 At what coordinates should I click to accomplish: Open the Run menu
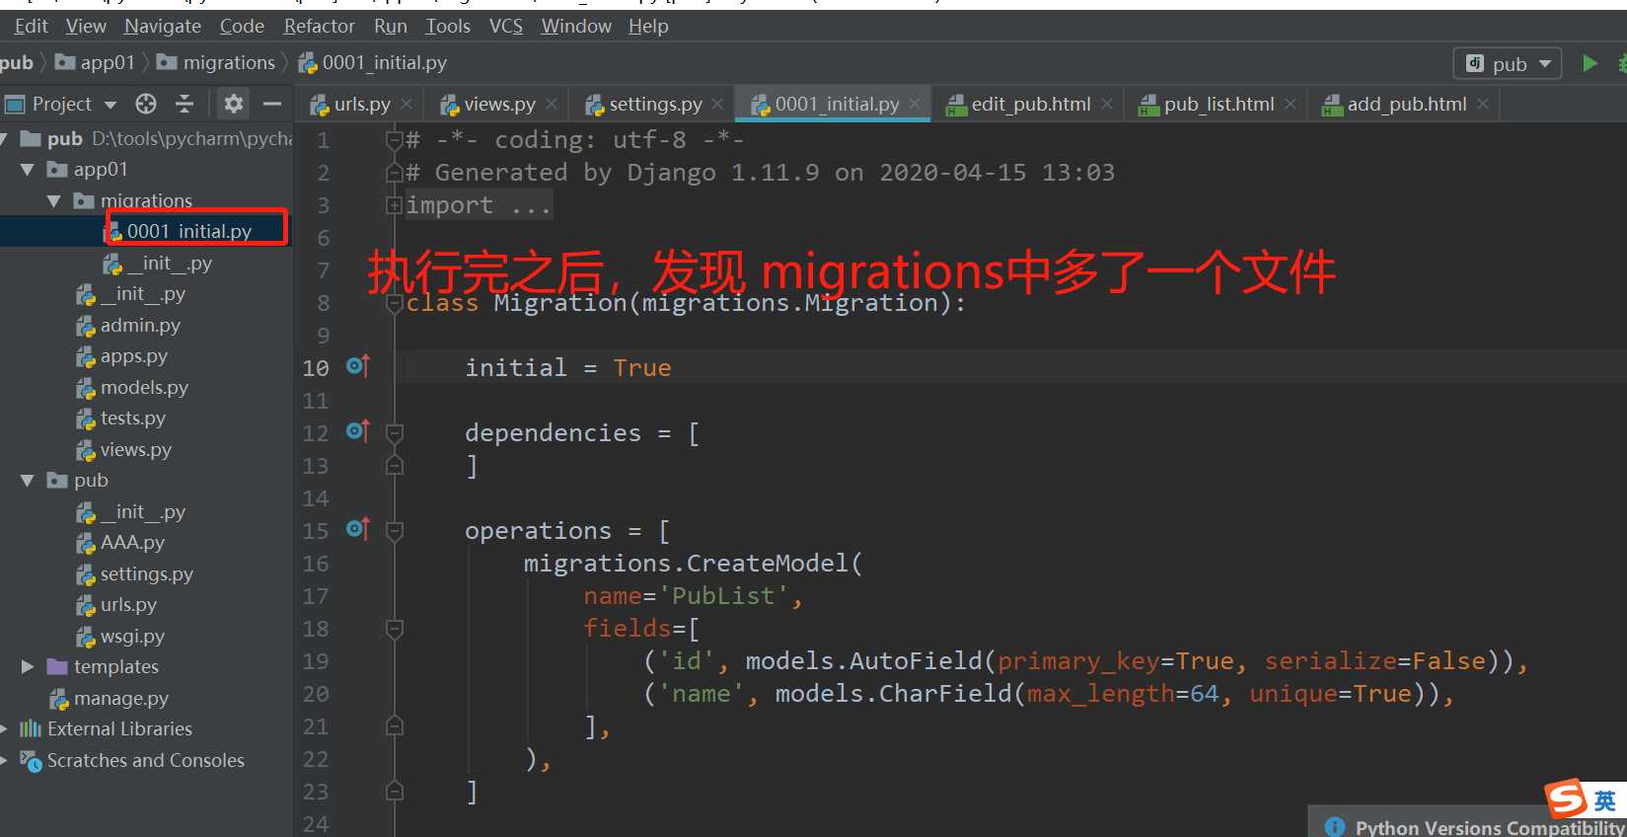click(391, 26)
